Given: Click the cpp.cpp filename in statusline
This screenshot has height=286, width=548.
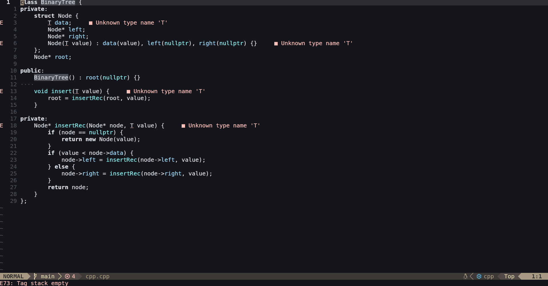Looking at the screenshot, I should [98, 276].
